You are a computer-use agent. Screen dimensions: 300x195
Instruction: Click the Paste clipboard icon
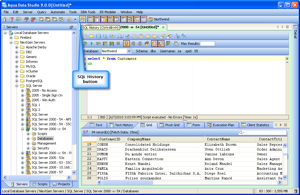141,36
